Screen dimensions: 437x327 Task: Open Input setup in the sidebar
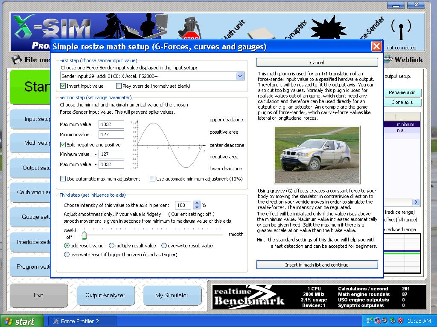pos(30,119)
